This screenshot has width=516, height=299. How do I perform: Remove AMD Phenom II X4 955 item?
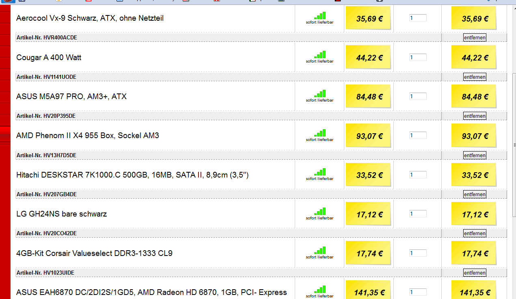pyautogui.click(x=475, y=155)
